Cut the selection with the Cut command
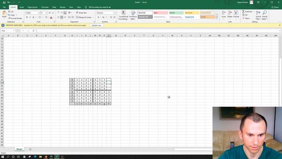This screenshot has height=159, width=282. click(x=11, y=11)
